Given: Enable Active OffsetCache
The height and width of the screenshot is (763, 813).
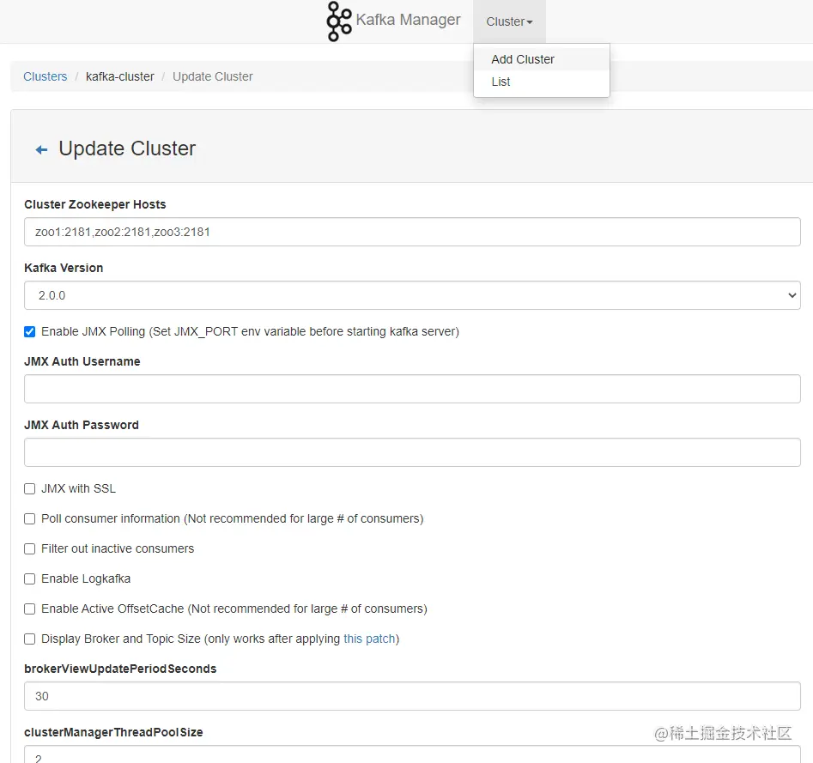Looking at the screenshot, I should (x=29, y=609).
